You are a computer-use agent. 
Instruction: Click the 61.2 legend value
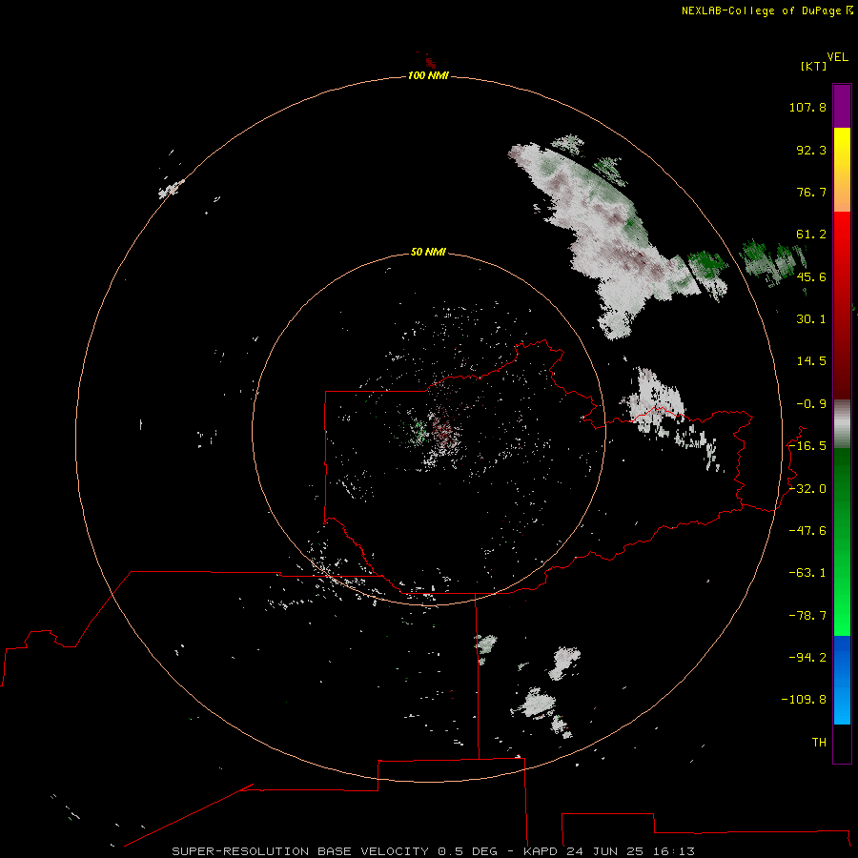click(x=811, y=235)
